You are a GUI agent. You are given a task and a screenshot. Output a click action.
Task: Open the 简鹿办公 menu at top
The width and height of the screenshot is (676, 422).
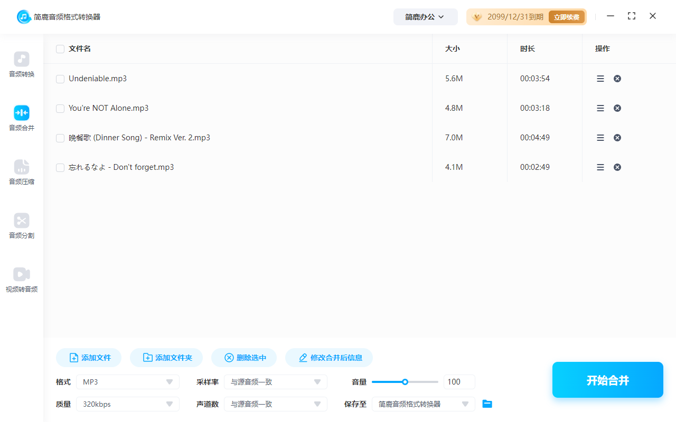[x=425, y=17]
